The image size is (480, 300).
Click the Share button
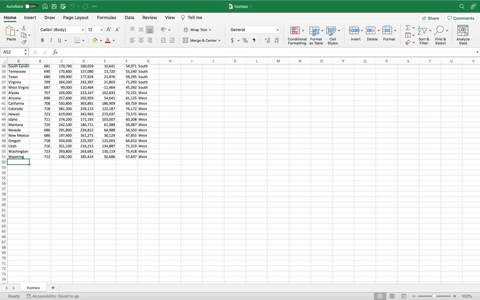click(x=430, y=18)
